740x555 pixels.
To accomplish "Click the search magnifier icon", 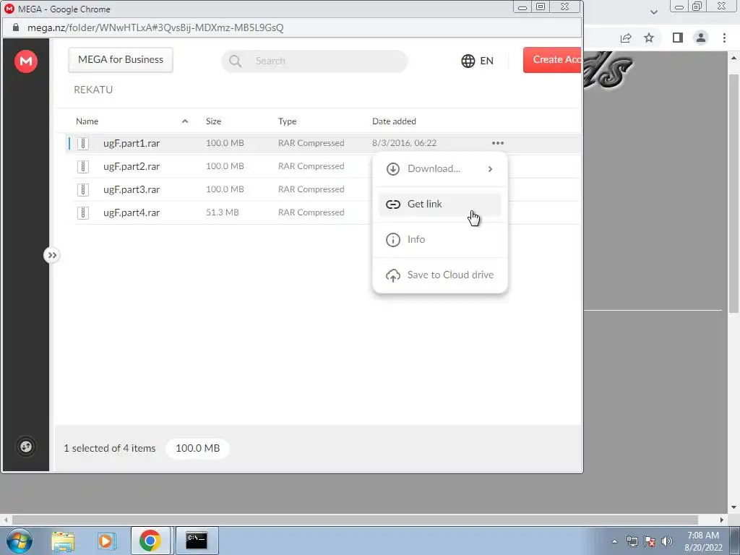I will click(x=235, y=61).
